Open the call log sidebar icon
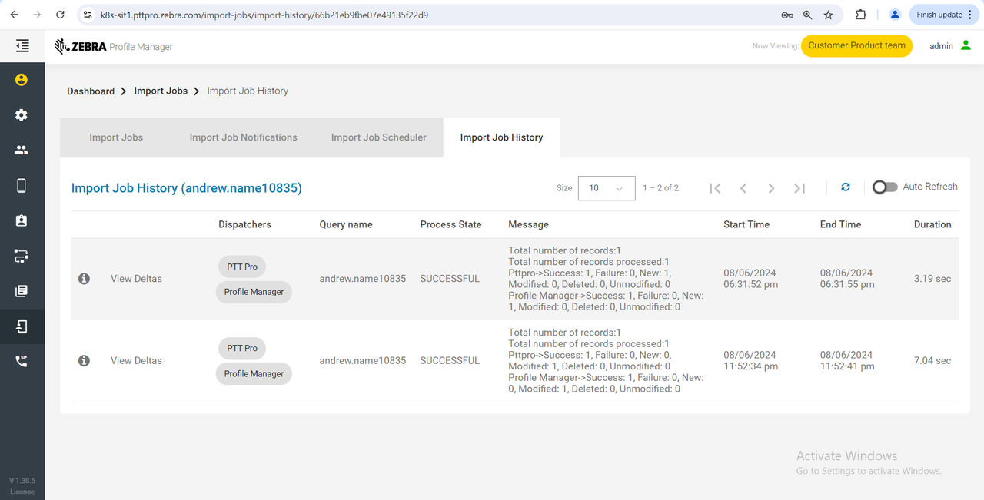Viewport: 984px width, 500px height. coord(21,360)
